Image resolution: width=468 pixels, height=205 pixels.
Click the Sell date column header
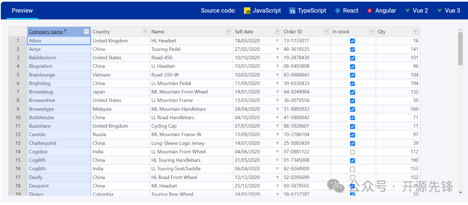click(244, 32)
